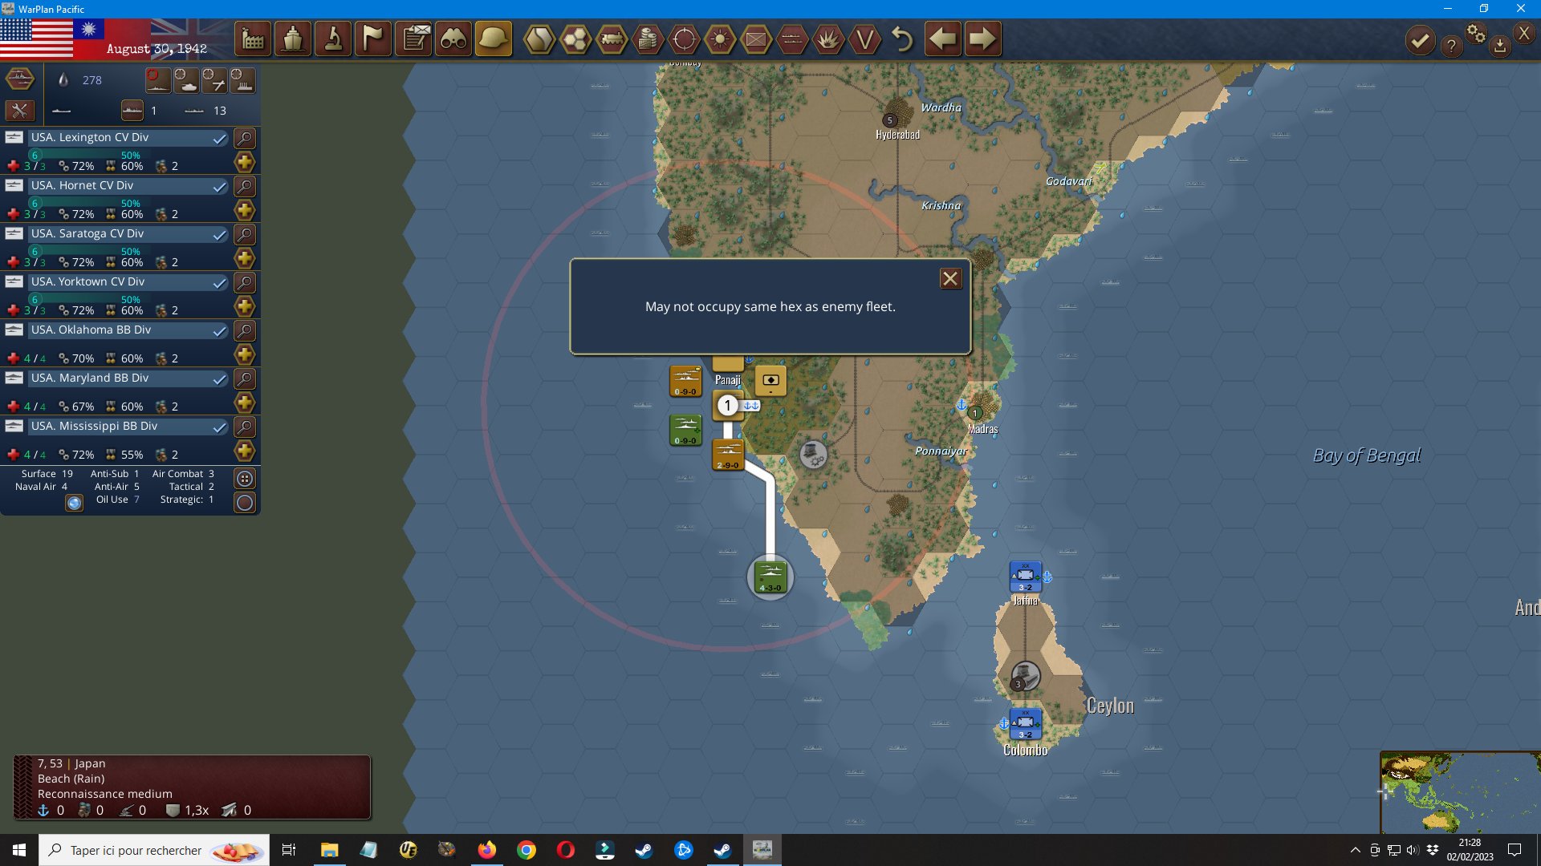The width and height of the screenshot is (1541, 866).
Task: Save game with the download icon
Action: point(1500,47)
